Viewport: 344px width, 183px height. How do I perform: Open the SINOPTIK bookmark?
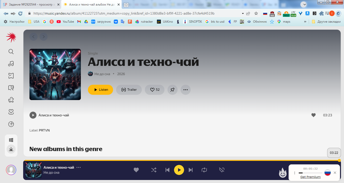193,22
